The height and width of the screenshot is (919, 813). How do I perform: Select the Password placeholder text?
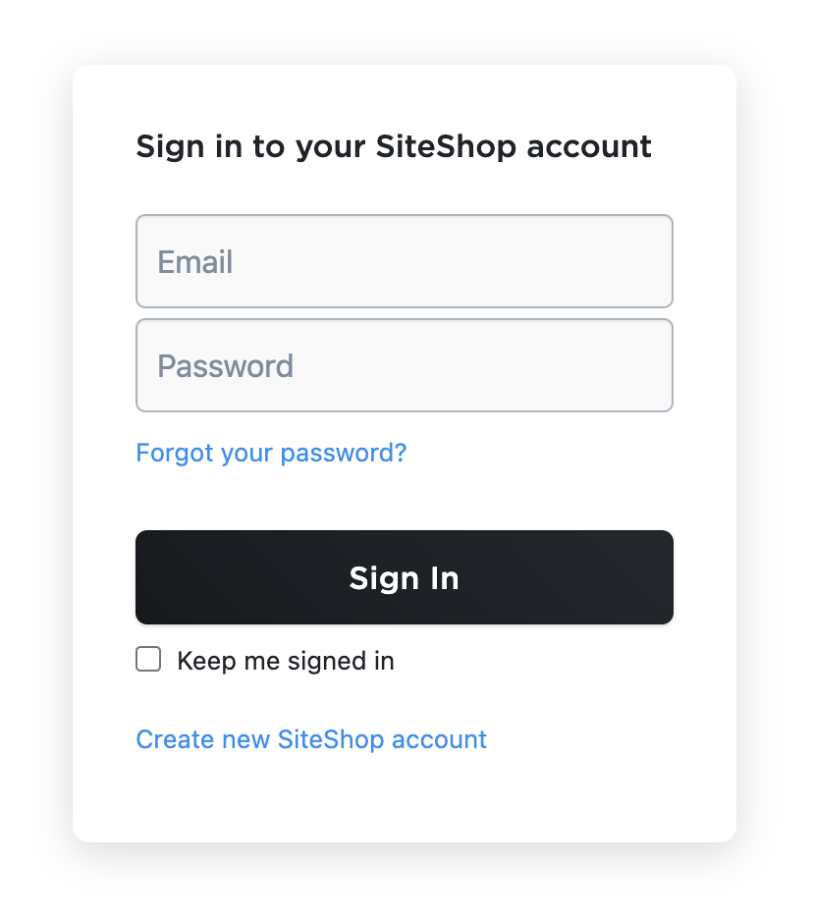[226, 366]
